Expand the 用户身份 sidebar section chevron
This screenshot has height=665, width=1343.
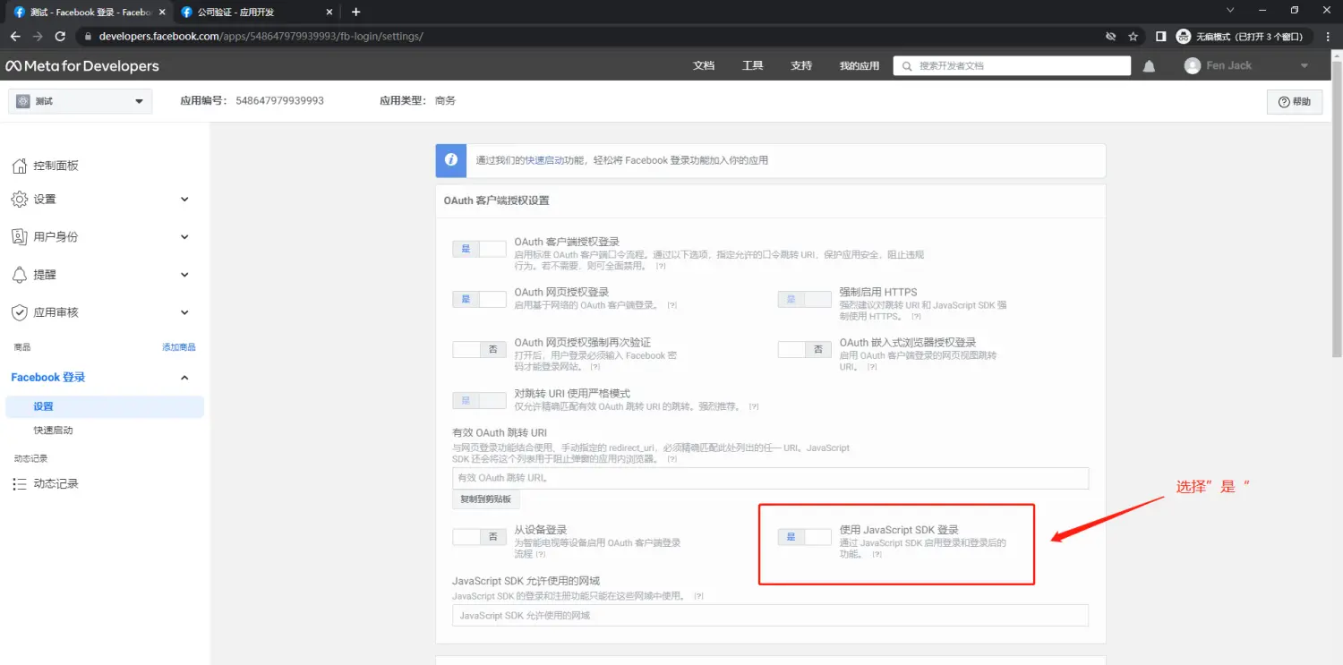(184, 237)
